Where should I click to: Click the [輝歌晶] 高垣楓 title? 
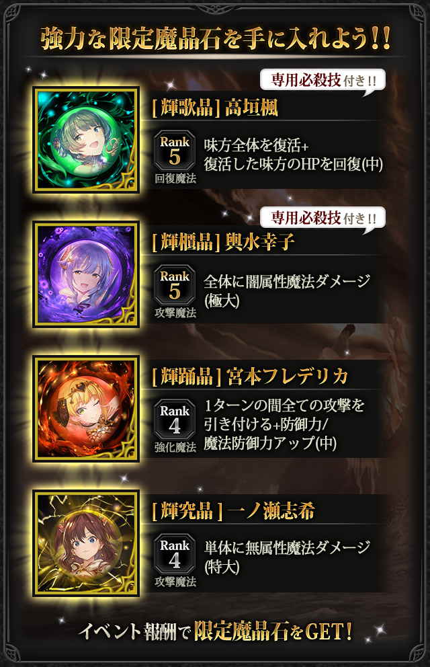coord(215,107)
